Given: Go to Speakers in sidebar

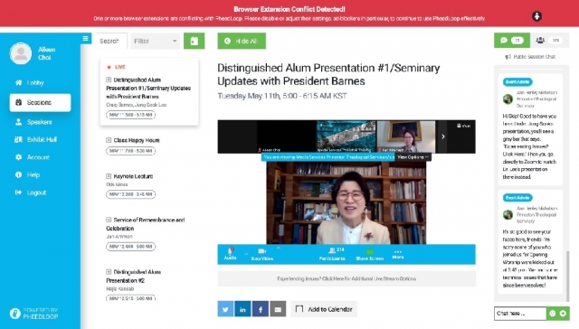Looking at the screenshot, I should tap(40, 122).
